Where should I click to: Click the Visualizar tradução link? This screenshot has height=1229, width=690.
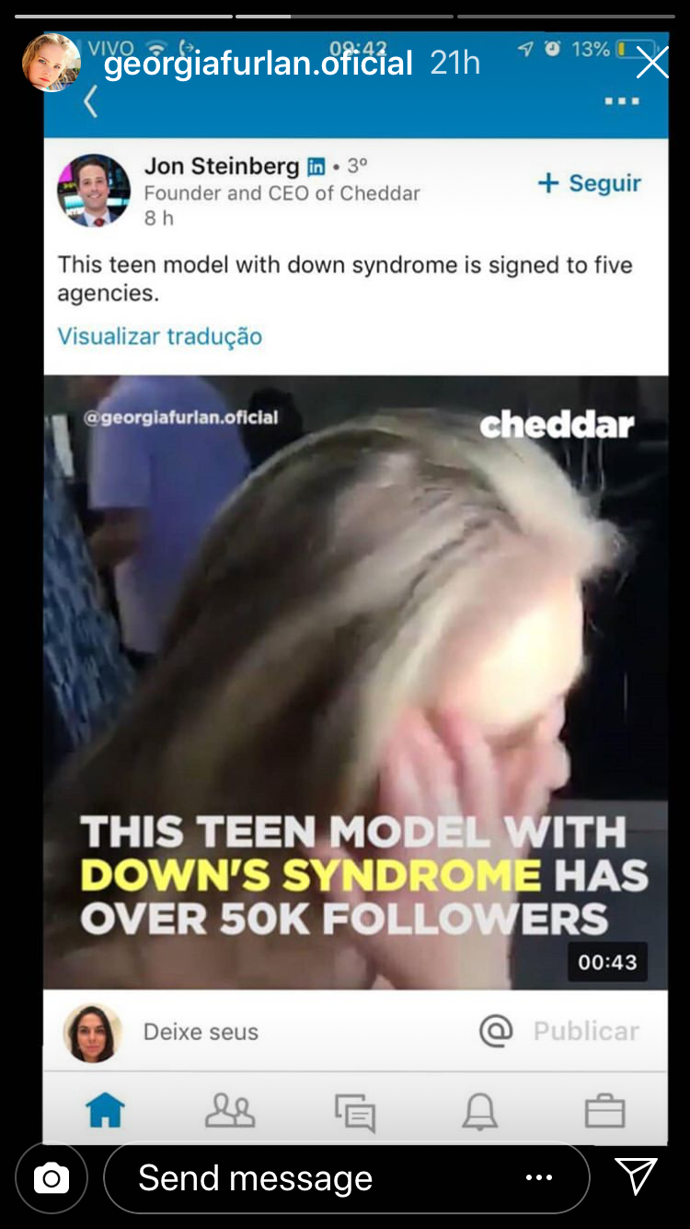click(x=160, y=336)
